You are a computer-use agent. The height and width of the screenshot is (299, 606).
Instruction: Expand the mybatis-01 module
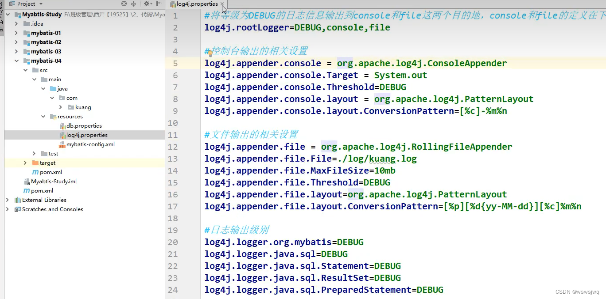pyautogui.click(x=16, y=33)
